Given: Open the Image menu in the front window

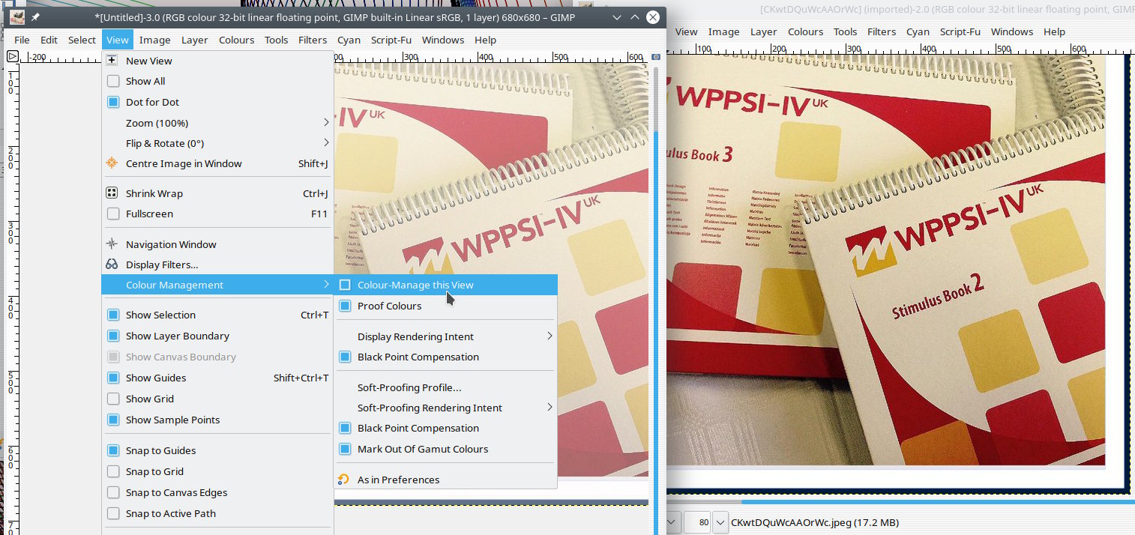Looking at the screenshot, I should point(154,40).
